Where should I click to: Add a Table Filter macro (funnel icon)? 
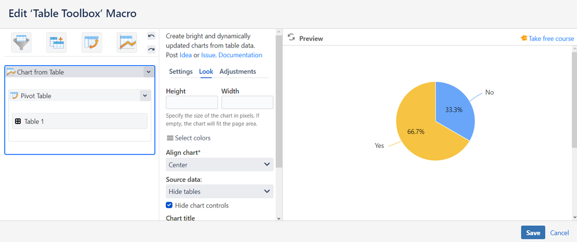coord(22,43)
